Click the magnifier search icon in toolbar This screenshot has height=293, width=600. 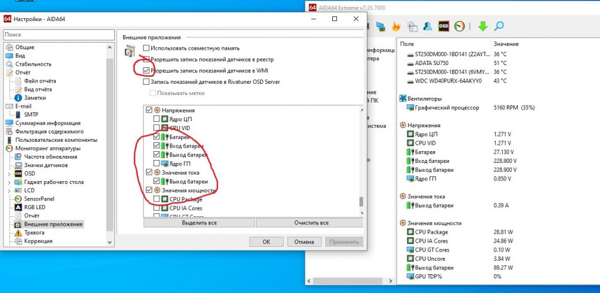tap(499, 26)
